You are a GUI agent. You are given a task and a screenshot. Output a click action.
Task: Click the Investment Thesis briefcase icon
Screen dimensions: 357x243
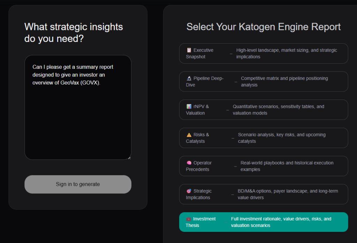tap(189, 219)
